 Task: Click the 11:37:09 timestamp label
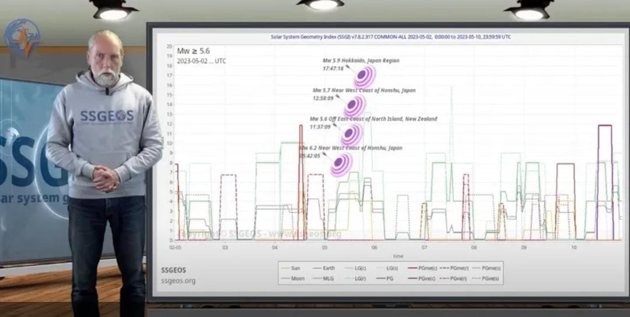[x=320, y=127]
